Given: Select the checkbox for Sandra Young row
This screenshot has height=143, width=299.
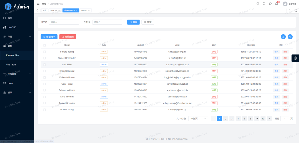Looking at the screenshot, I should (44, 52).
